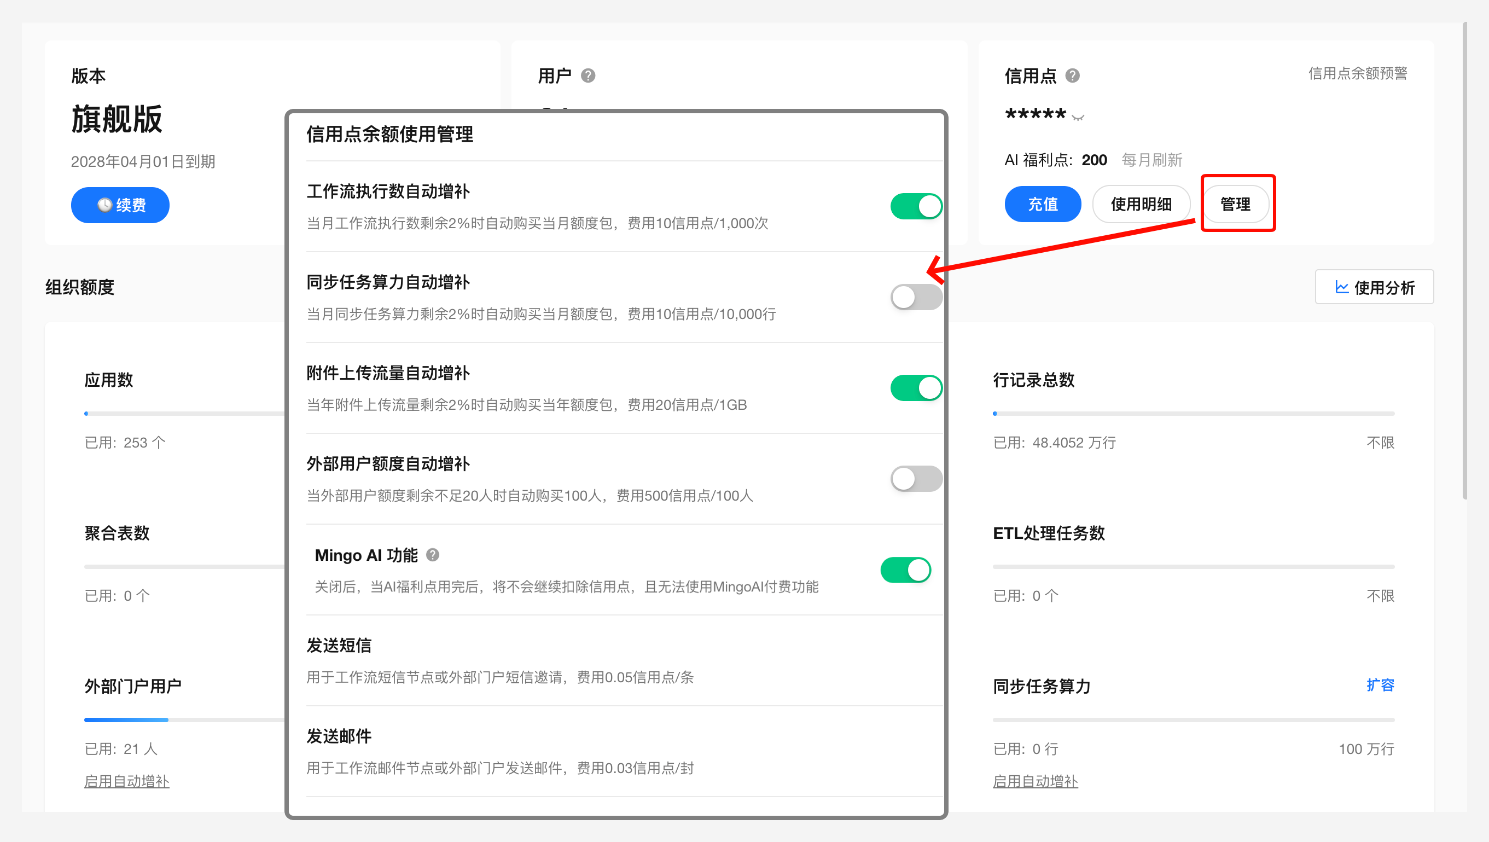Click the chart icon in 使用分析 button
Image resolution: width=1489 pixels, height=842 pixels.
[x=1342, y=287]
